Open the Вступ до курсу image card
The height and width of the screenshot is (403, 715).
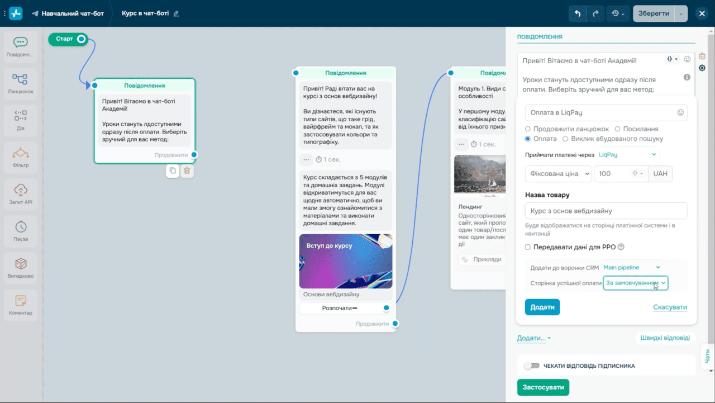click(346, 261)
